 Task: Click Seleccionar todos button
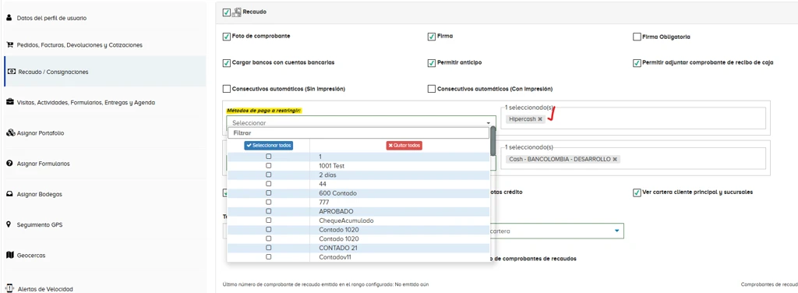point(269,146)
